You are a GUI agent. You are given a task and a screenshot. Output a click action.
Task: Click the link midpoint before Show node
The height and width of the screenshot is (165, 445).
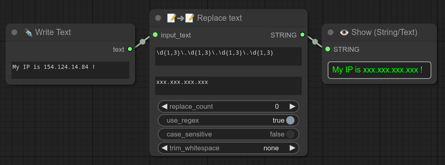tap(315, 42)
